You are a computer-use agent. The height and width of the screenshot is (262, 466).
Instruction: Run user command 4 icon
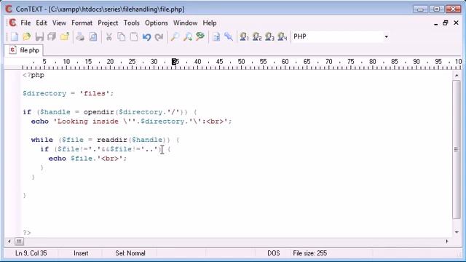282,37
